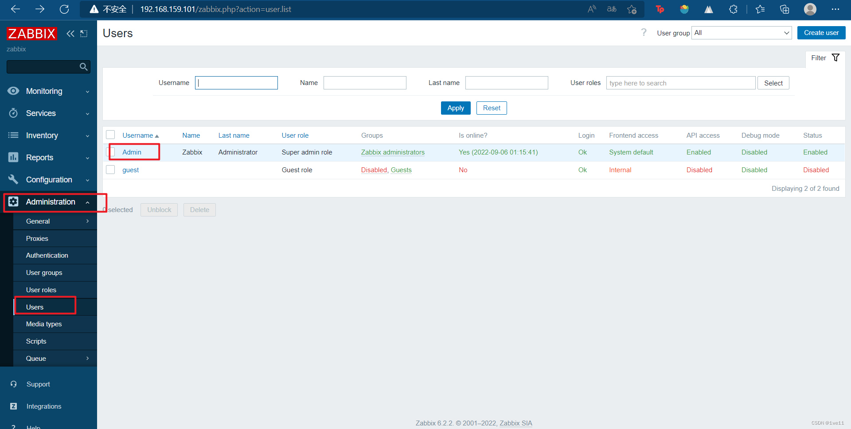
Task: Open Authentication settings menu item
Action: [55, 255]
